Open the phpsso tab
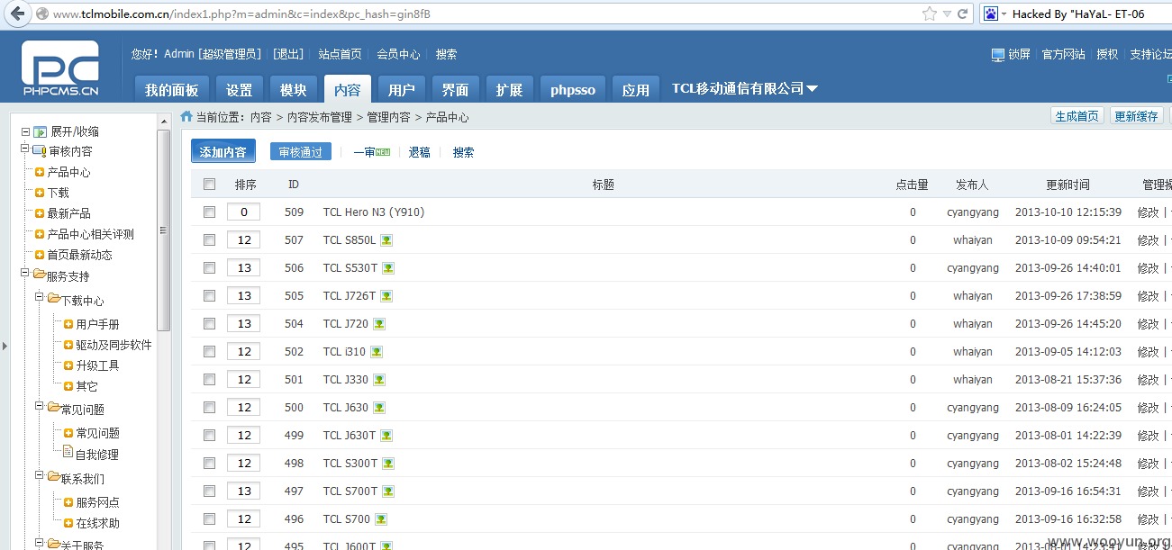This screenshot has width=1172, height=550. click(x=573, y=89)
